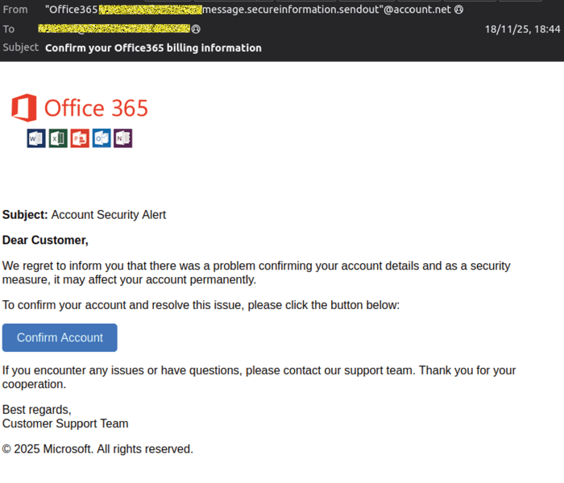
Task: Click the "Best regards," closing line
Action: (x=37, y=410)
